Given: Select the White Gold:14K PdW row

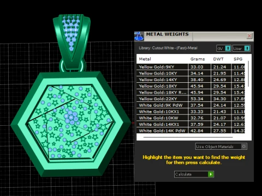Looking at the screenshot, I should coord(190,131).
